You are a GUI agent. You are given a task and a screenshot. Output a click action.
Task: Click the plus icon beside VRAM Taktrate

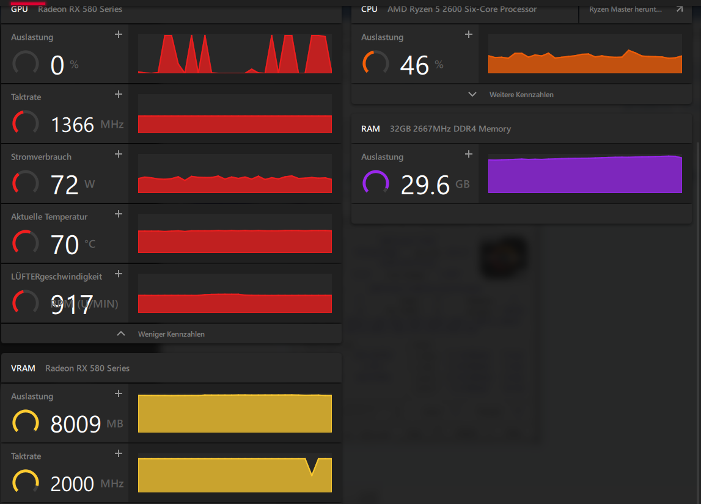pos(119,453)
